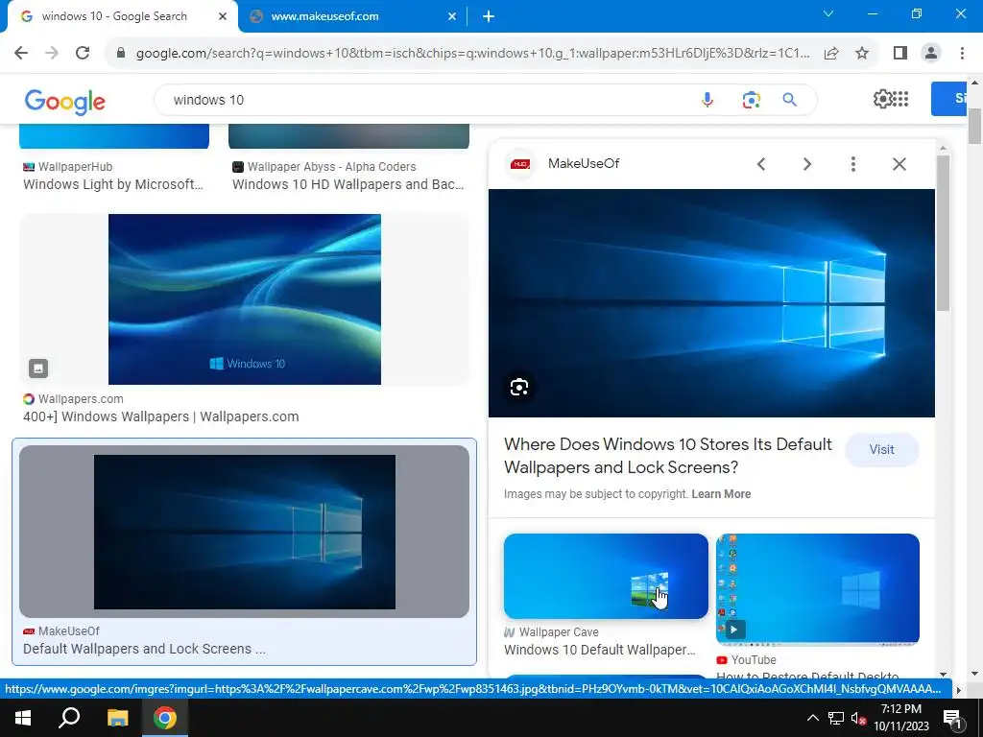Start voice search with microphone
Screen dimensions: 983x737
pos(707,100)
